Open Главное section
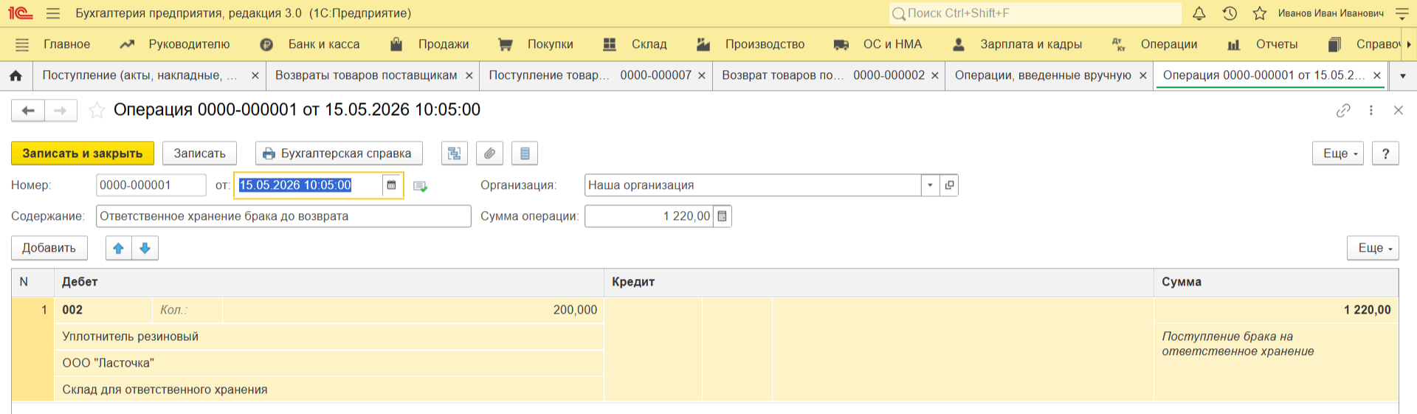 tap(66, 44)
